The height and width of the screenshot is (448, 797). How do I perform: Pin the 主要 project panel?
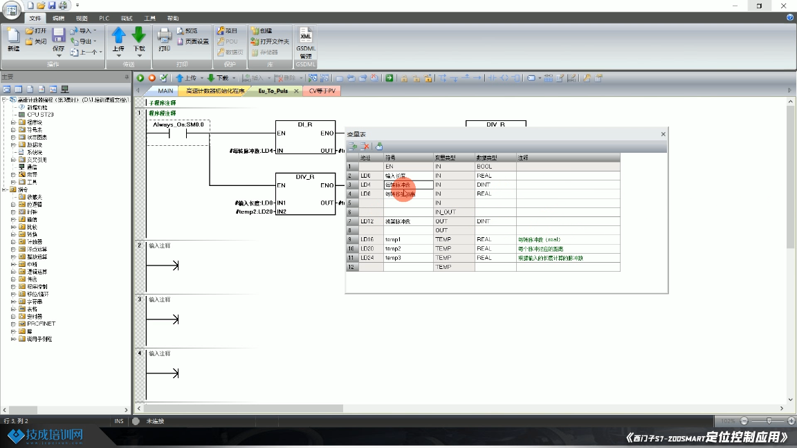[127, 77]
